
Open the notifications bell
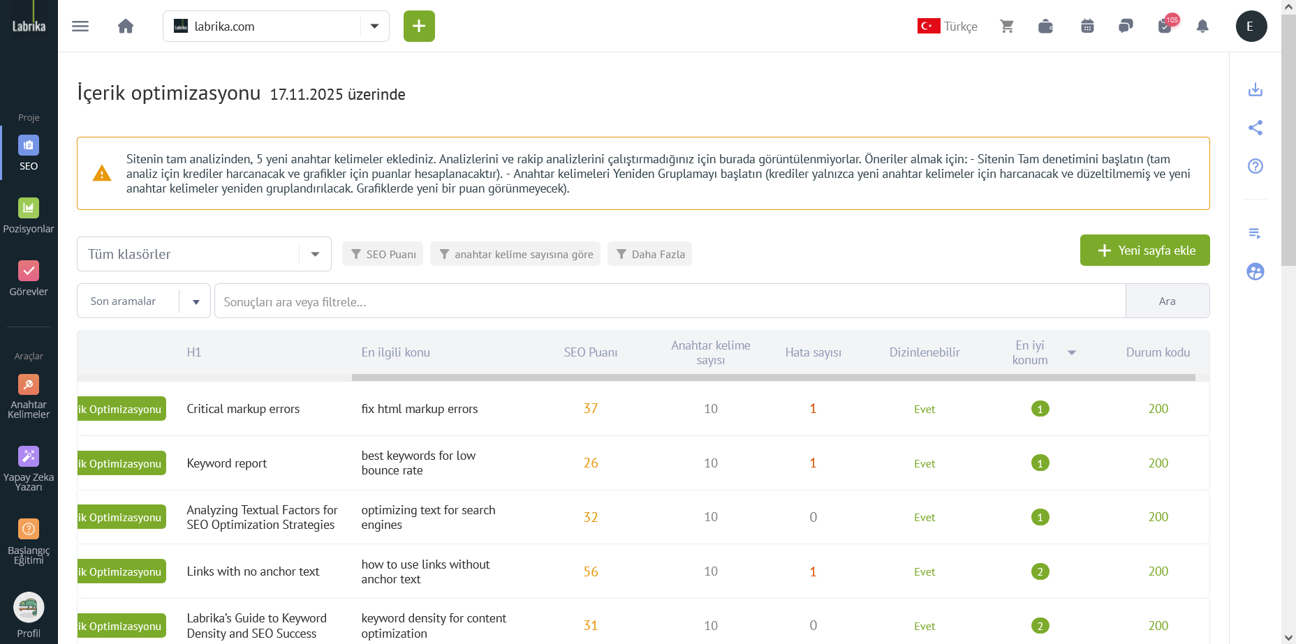pos(1202,26)
